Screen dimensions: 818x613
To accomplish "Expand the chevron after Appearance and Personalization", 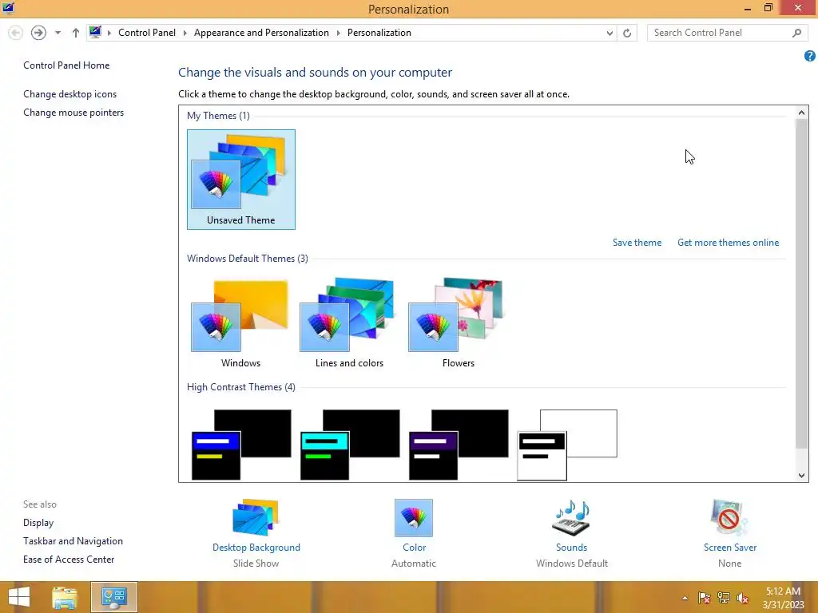I will tap(338, 33).
